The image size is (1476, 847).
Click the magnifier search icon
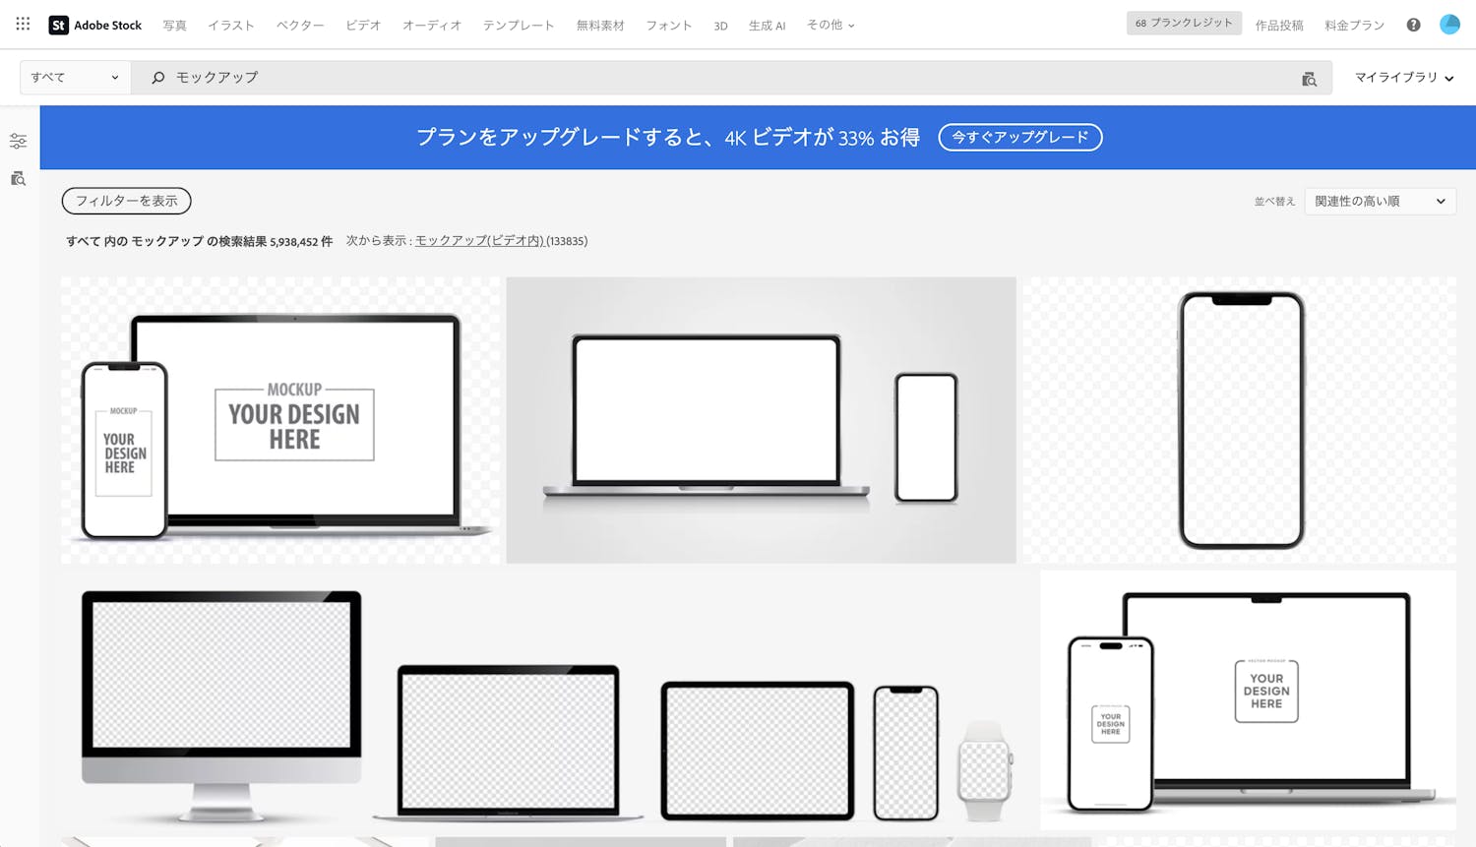tap(157, 78)
